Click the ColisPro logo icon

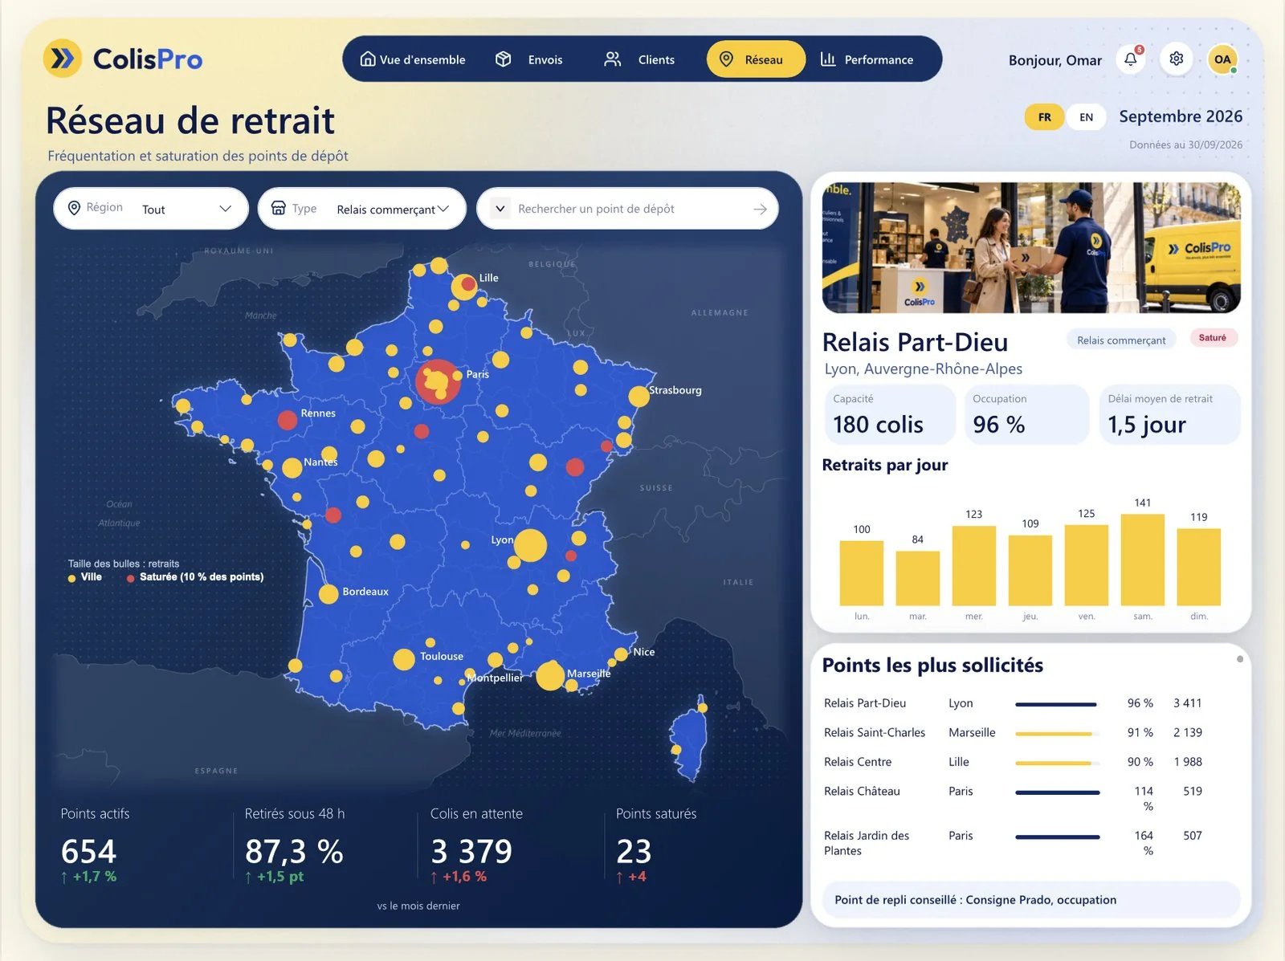point(63,59)
